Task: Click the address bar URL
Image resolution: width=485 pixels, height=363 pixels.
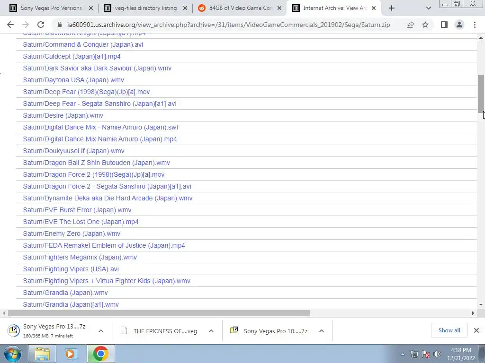Action: pos(228,25)
